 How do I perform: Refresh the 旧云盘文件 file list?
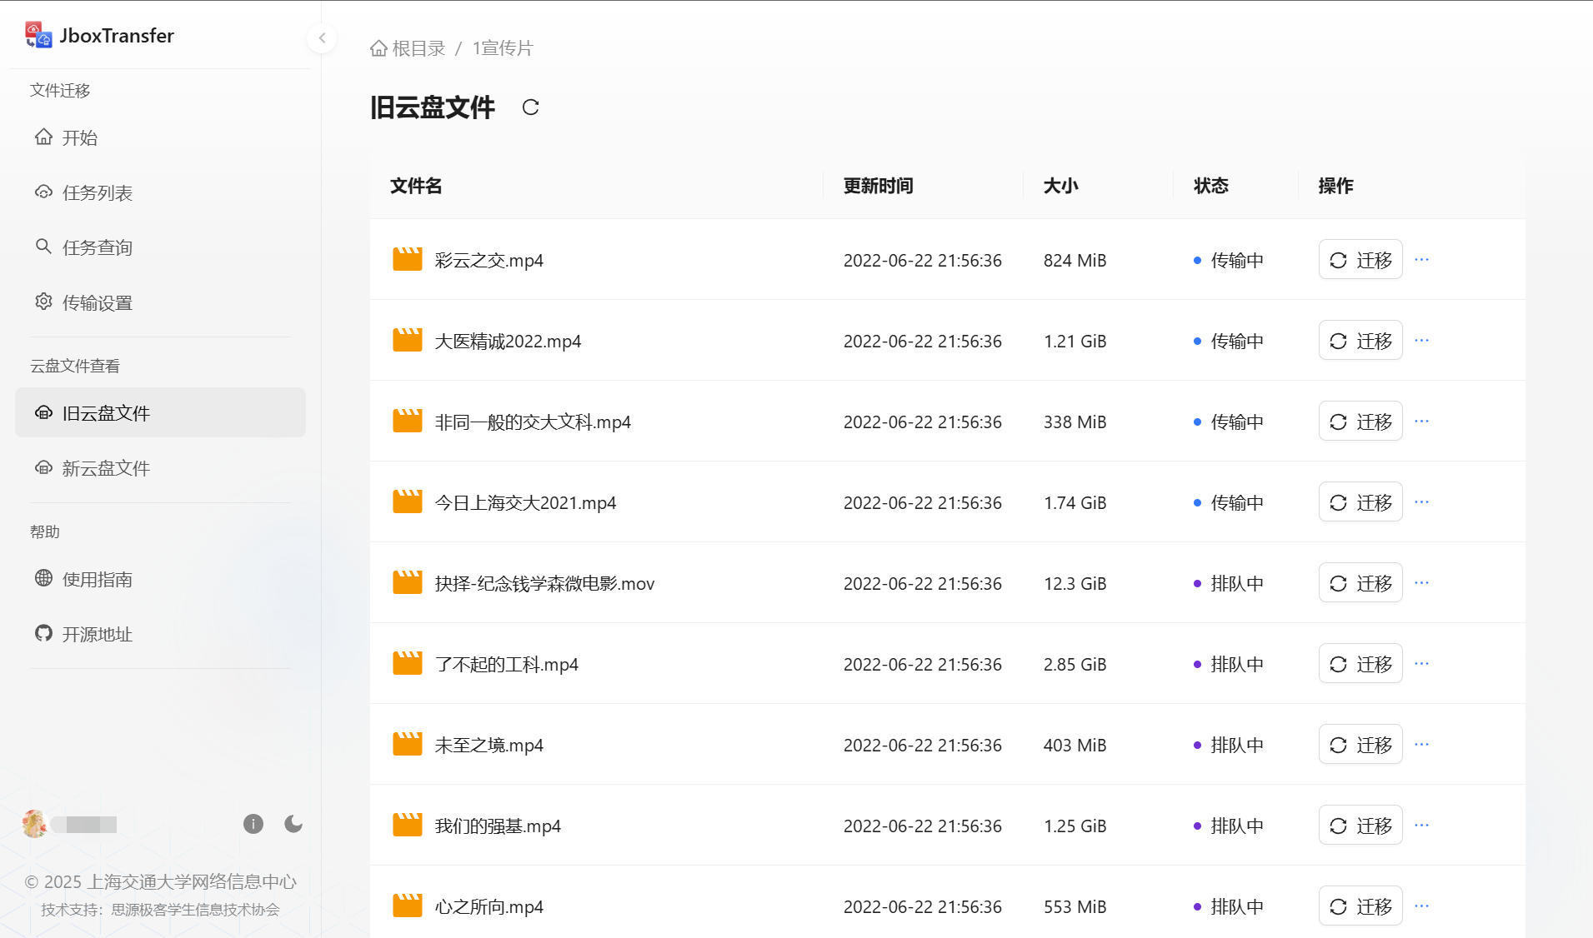(x=530, y=107)
